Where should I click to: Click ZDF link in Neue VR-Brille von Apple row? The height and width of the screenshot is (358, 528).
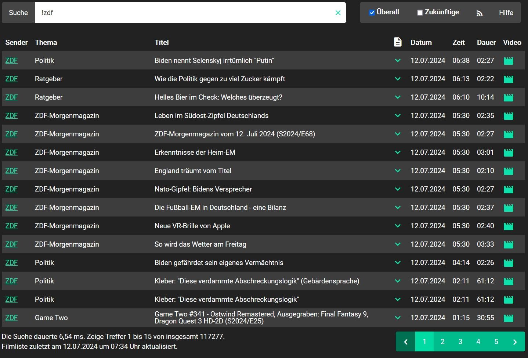pos(11,226)
